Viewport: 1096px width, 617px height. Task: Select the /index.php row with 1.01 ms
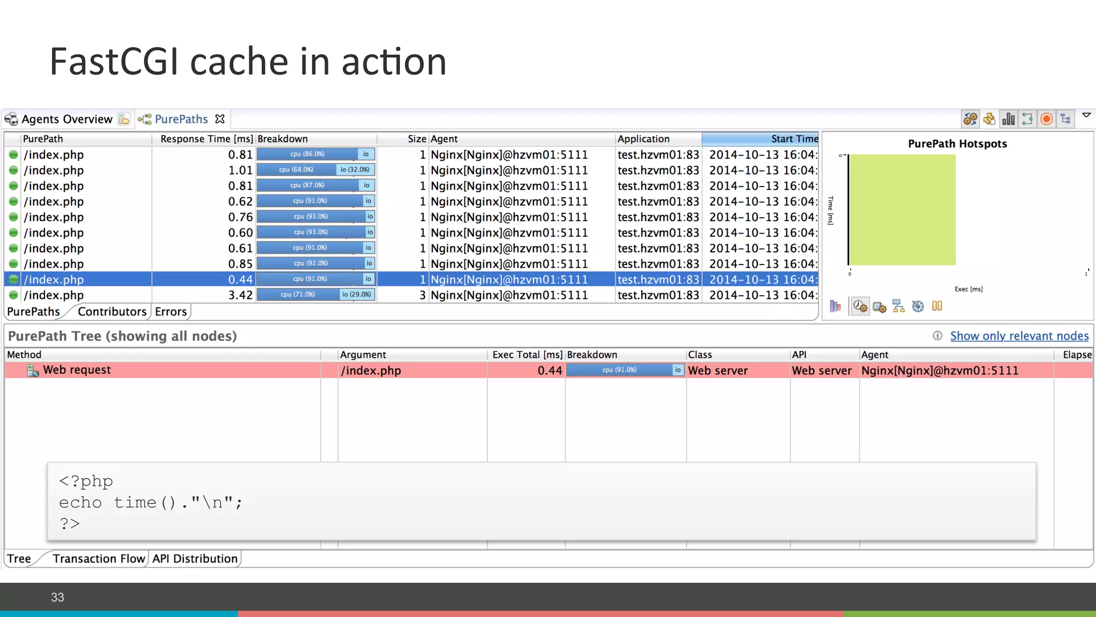[x=411, y=170]
